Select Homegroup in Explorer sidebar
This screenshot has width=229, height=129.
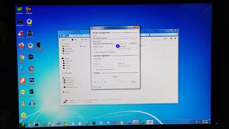click(x=67, y=73)
